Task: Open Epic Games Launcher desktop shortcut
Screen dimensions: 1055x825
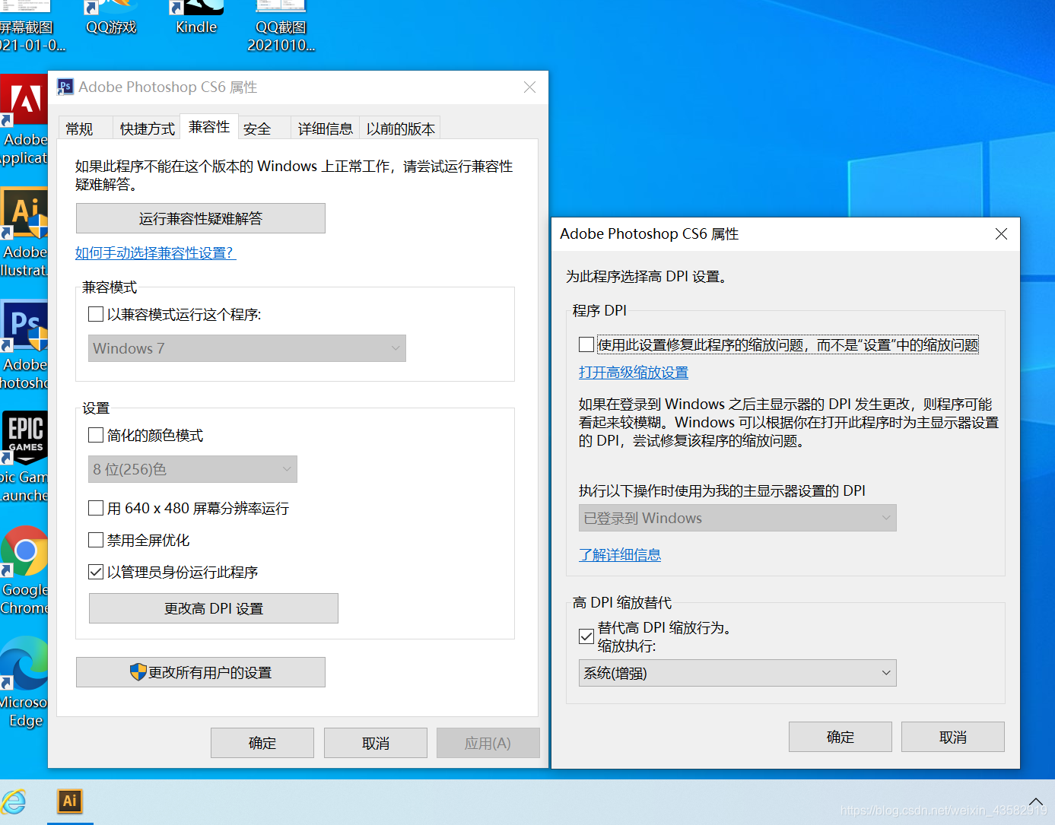Action: pos(24,458)
